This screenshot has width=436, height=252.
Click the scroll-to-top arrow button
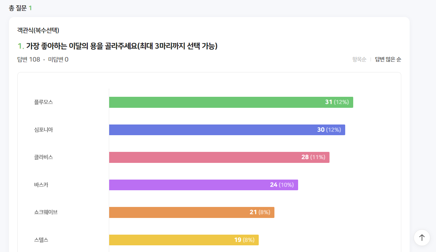point(422,238)
